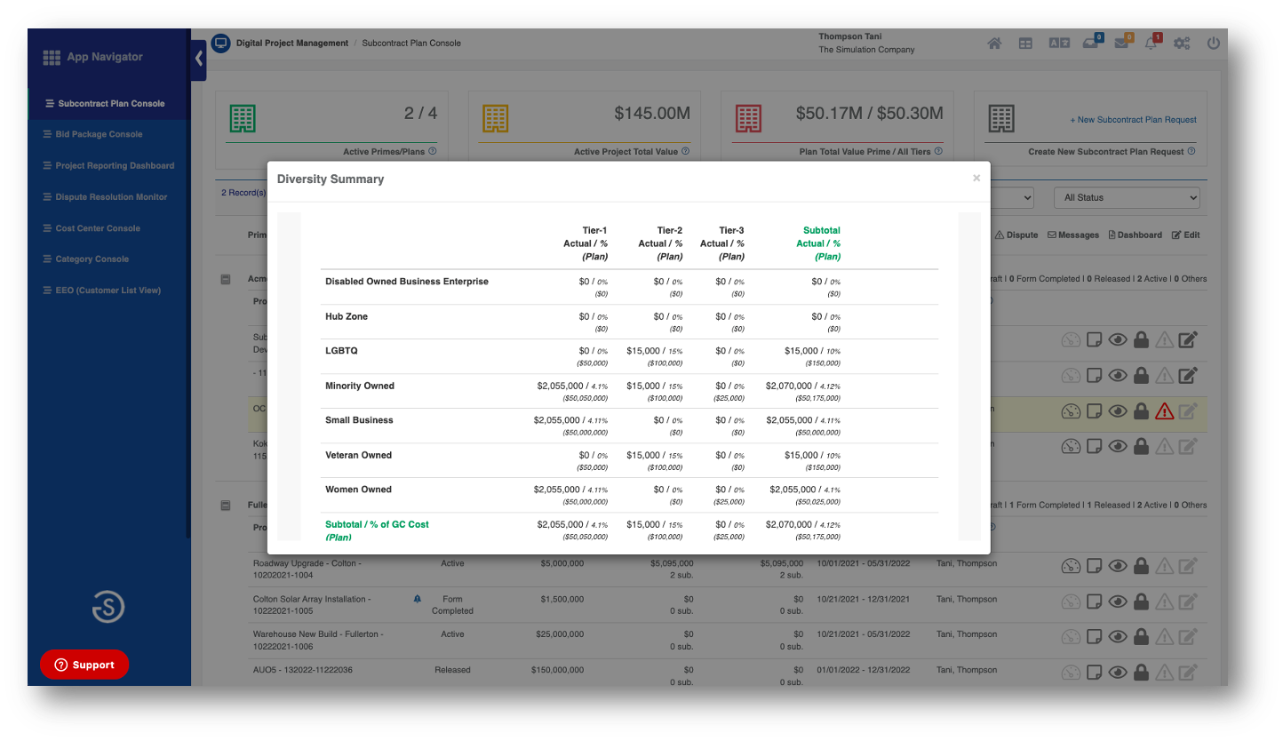Click the App Navigator grid icon
Viewport: 1283px width, 741px height.
[52, 57]
